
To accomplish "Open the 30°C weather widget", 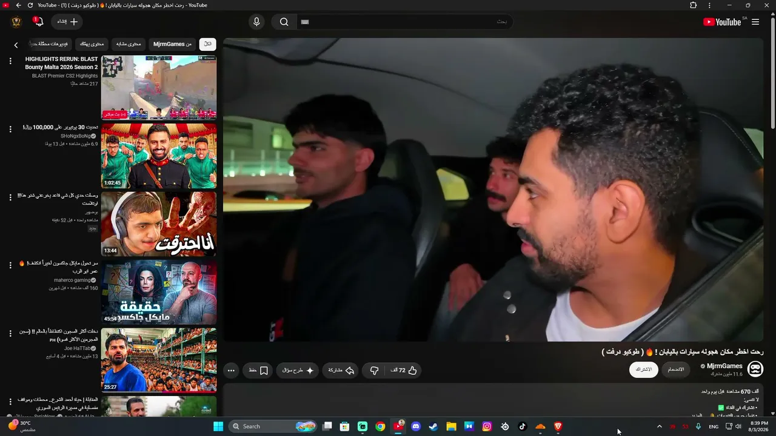I will pyautogui.click(x=22, y=426).
